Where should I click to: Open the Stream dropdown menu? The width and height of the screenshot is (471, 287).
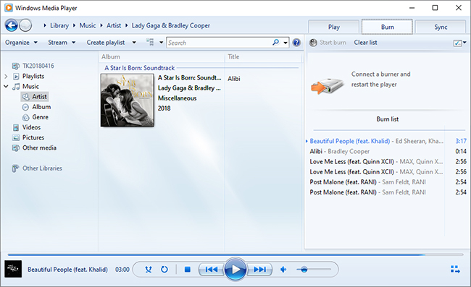62,43
